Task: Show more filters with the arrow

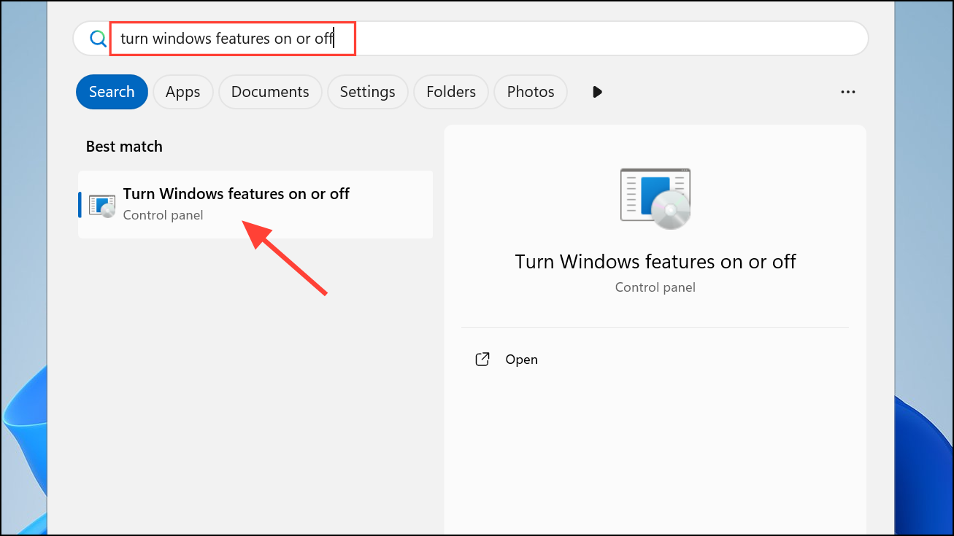Action: coord(597,92)
